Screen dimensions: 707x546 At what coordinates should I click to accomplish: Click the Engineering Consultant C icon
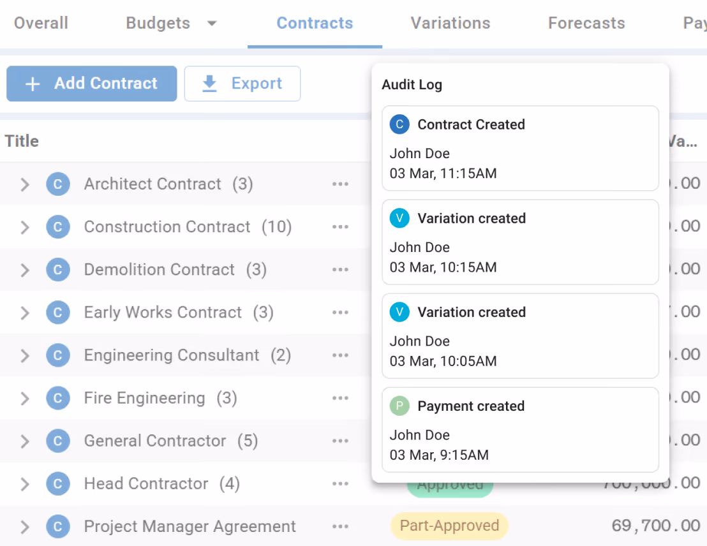click(x=57, y=355)
